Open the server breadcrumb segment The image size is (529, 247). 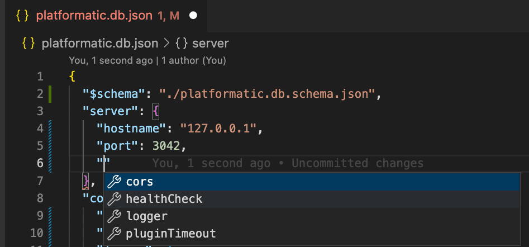click(210, 43)
